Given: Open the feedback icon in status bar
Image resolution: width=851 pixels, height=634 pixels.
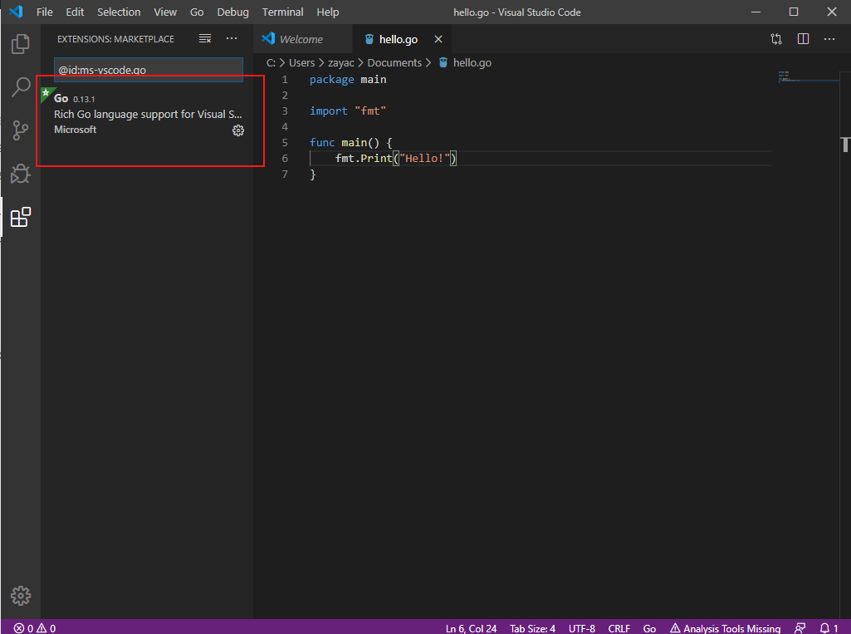Looking at the screenshot, I should click(800, 628).
